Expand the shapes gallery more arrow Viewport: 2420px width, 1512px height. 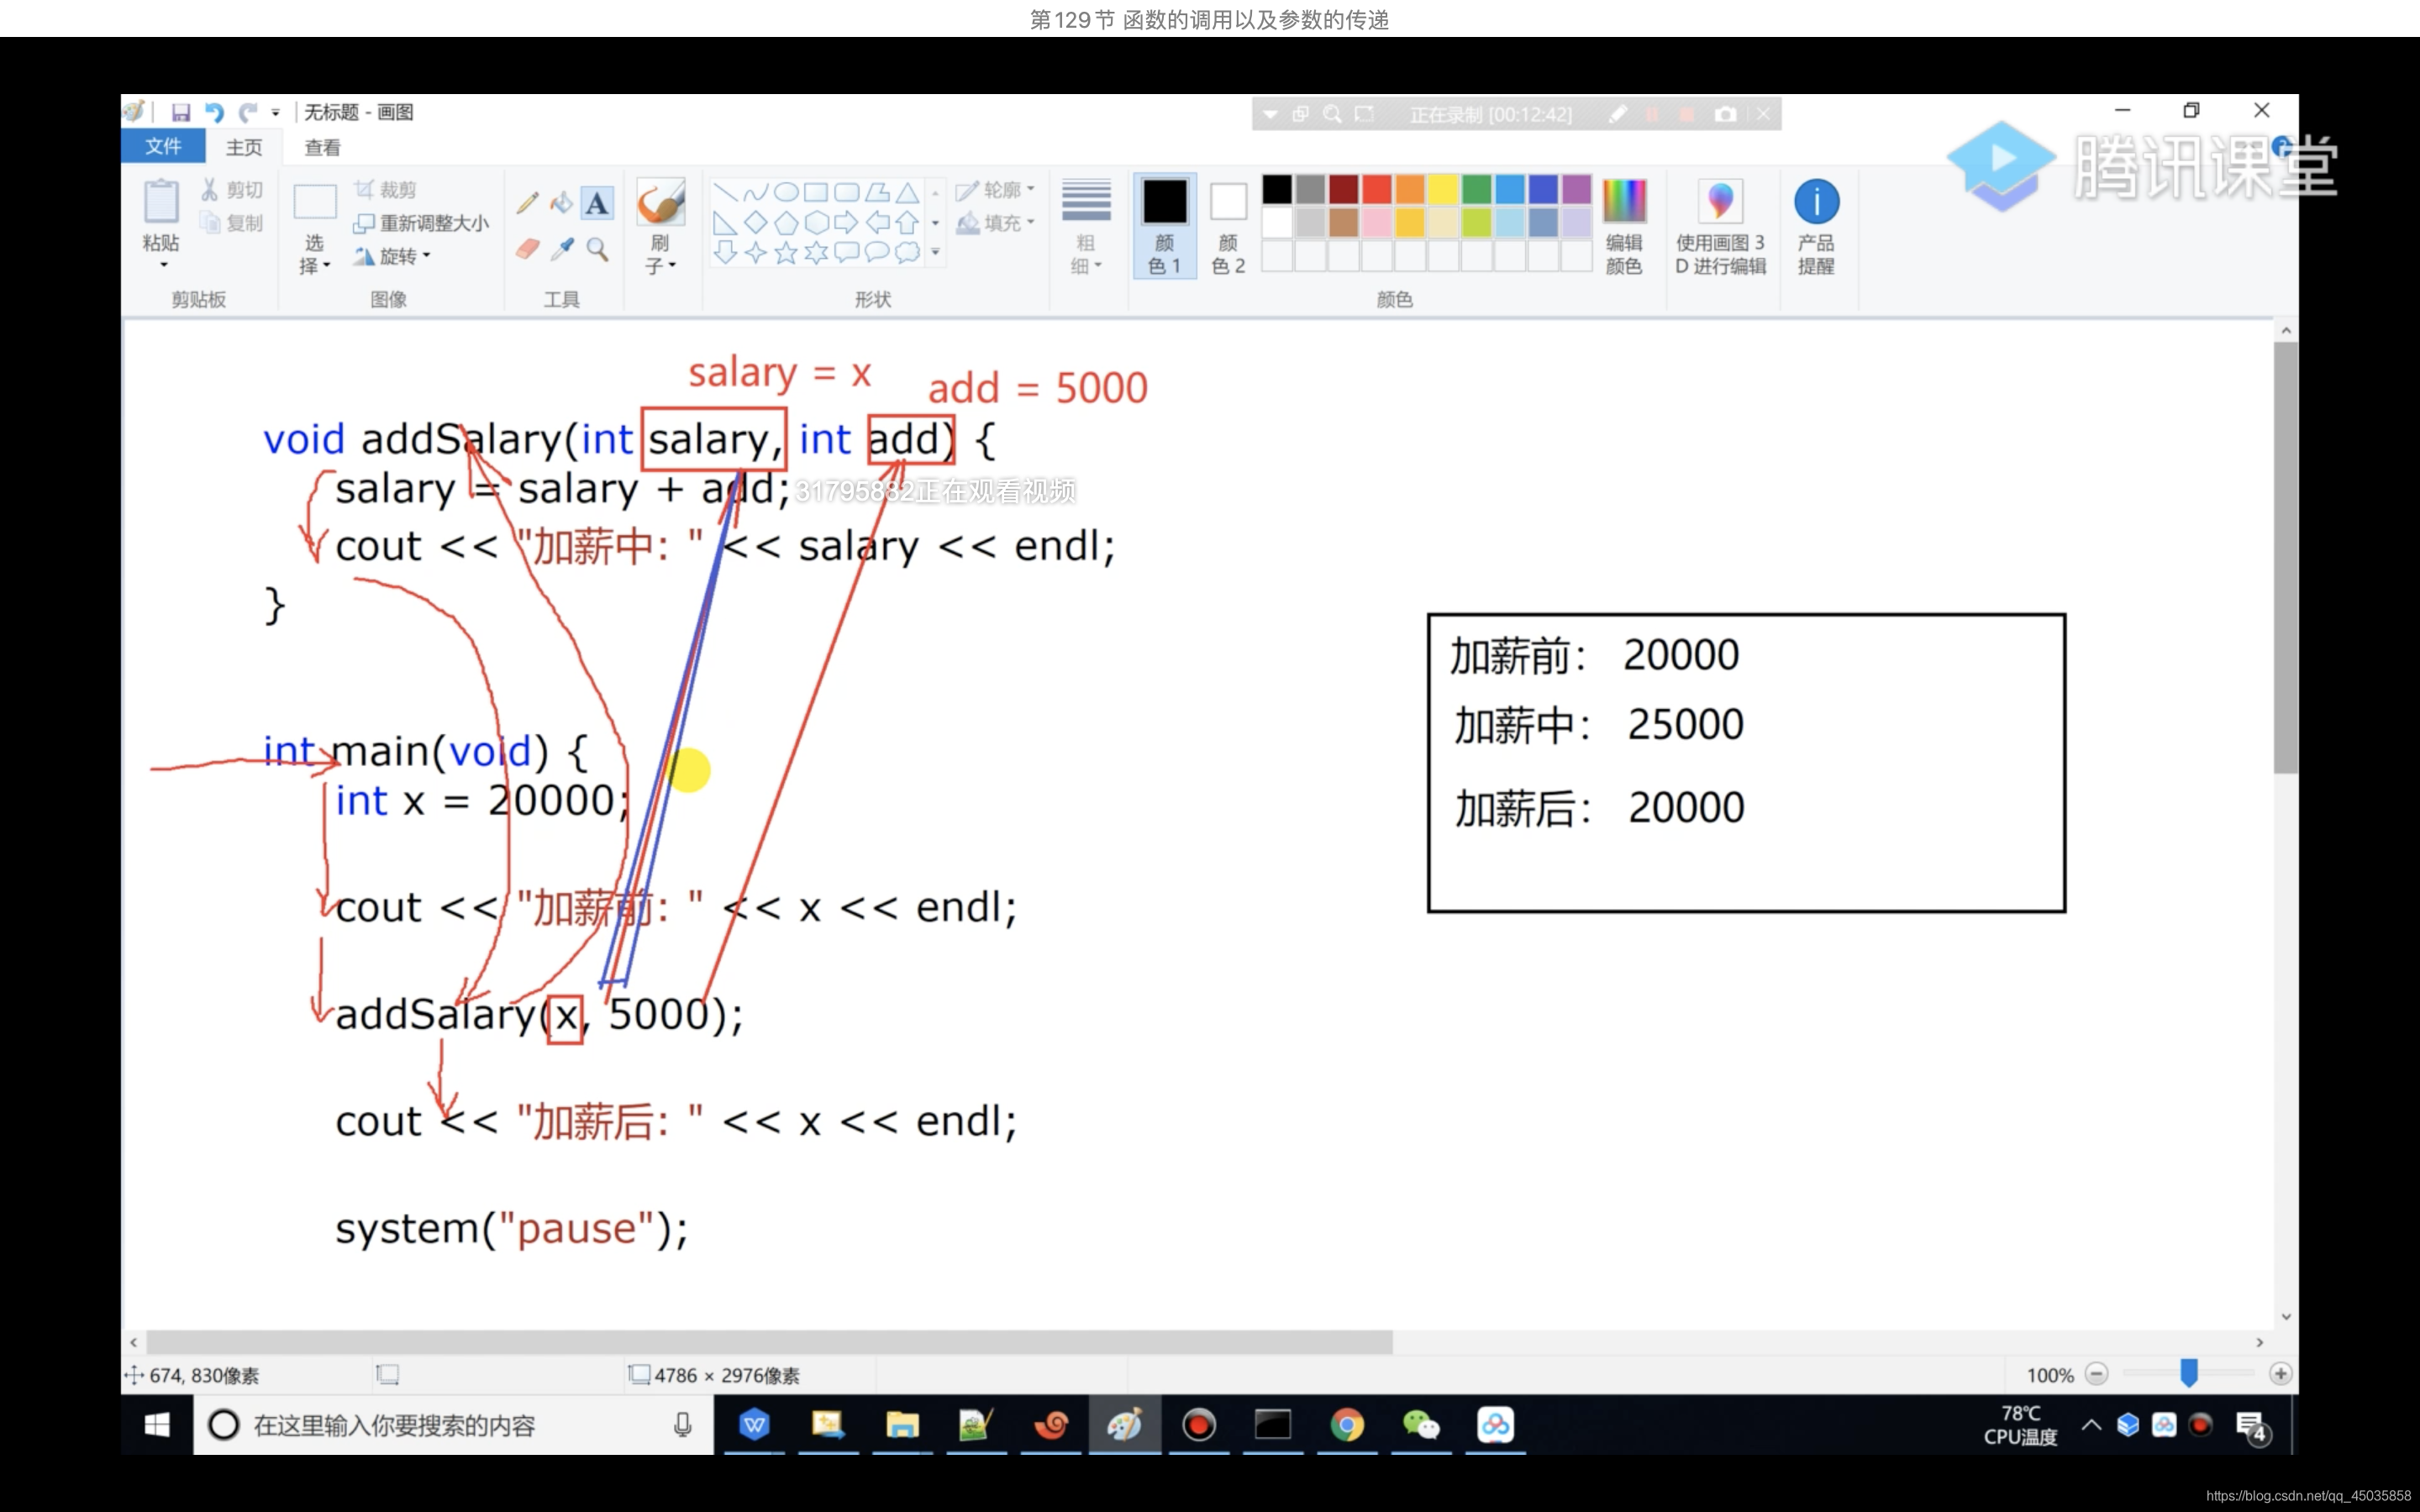(x=936, y=253)
